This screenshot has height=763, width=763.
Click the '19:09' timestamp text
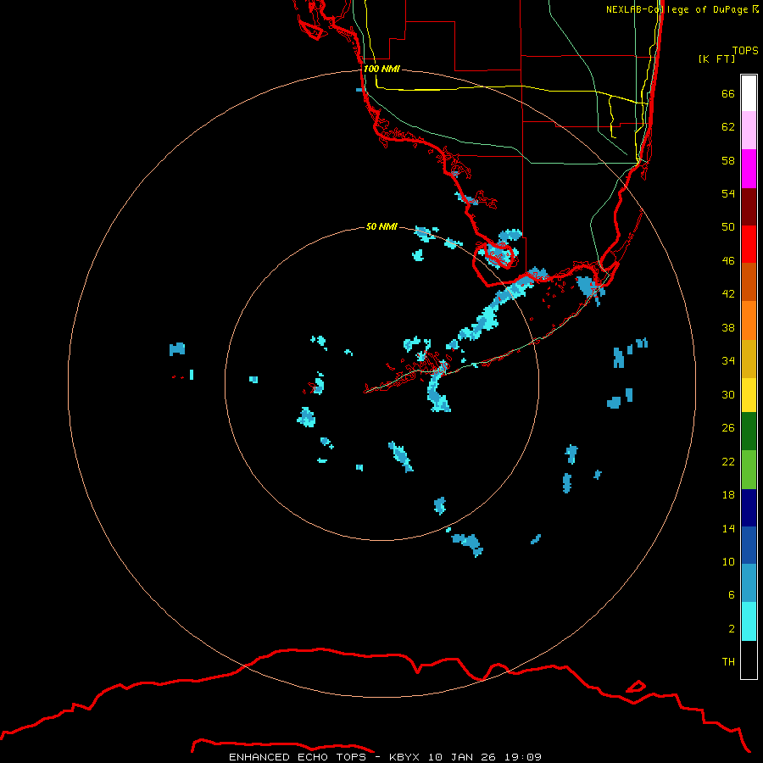click(523, 757)
